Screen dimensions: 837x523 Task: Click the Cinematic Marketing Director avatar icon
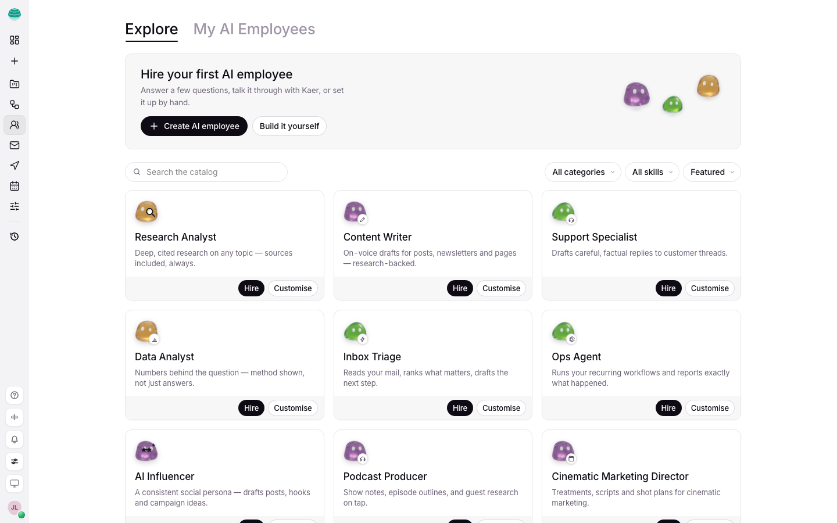[x=563, y=452]
